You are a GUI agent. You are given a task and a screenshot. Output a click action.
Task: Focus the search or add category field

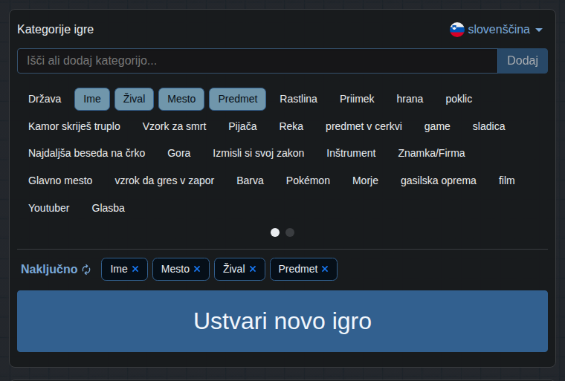click(x=257, y=61)
